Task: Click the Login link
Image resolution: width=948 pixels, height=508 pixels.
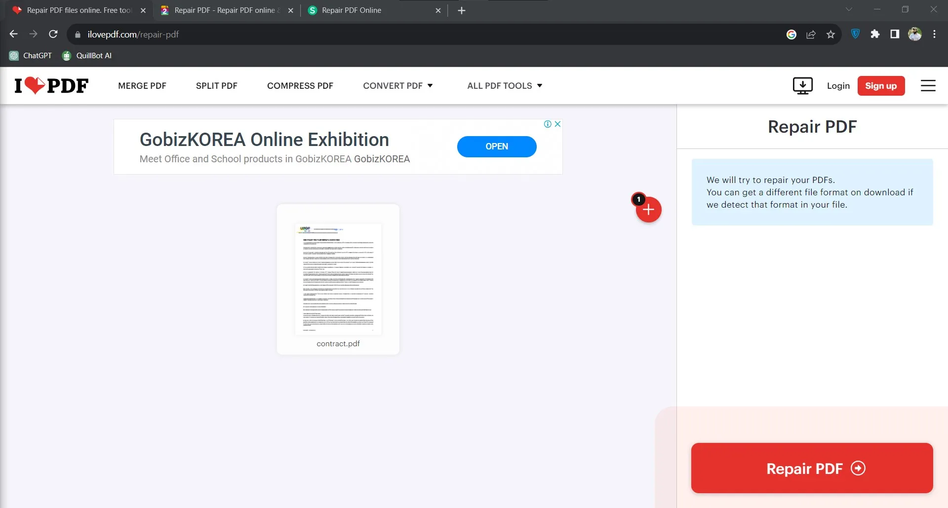Action: coord(838,86)
